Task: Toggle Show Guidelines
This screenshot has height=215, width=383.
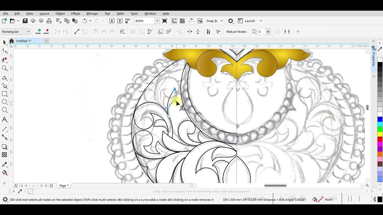Action: point(190,21)
